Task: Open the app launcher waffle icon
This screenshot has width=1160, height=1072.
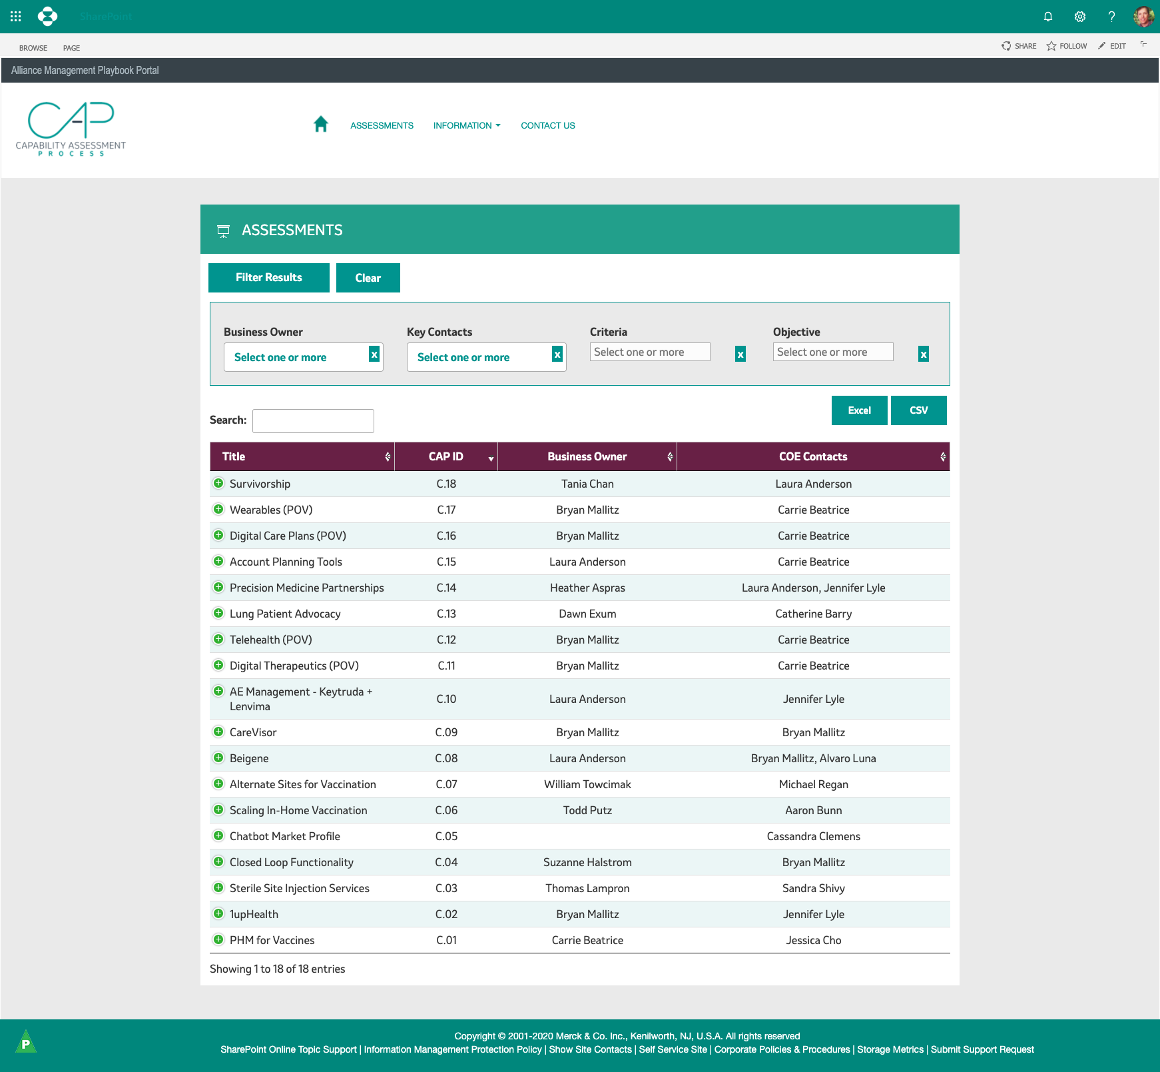Action: tap(16, 16)
